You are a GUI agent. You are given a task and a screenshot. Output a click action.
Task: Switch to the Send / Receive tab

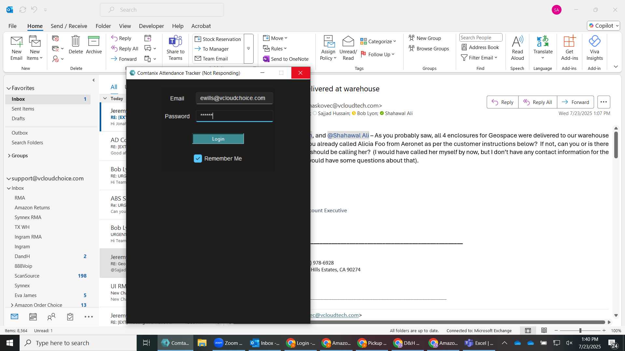point(69,26)
